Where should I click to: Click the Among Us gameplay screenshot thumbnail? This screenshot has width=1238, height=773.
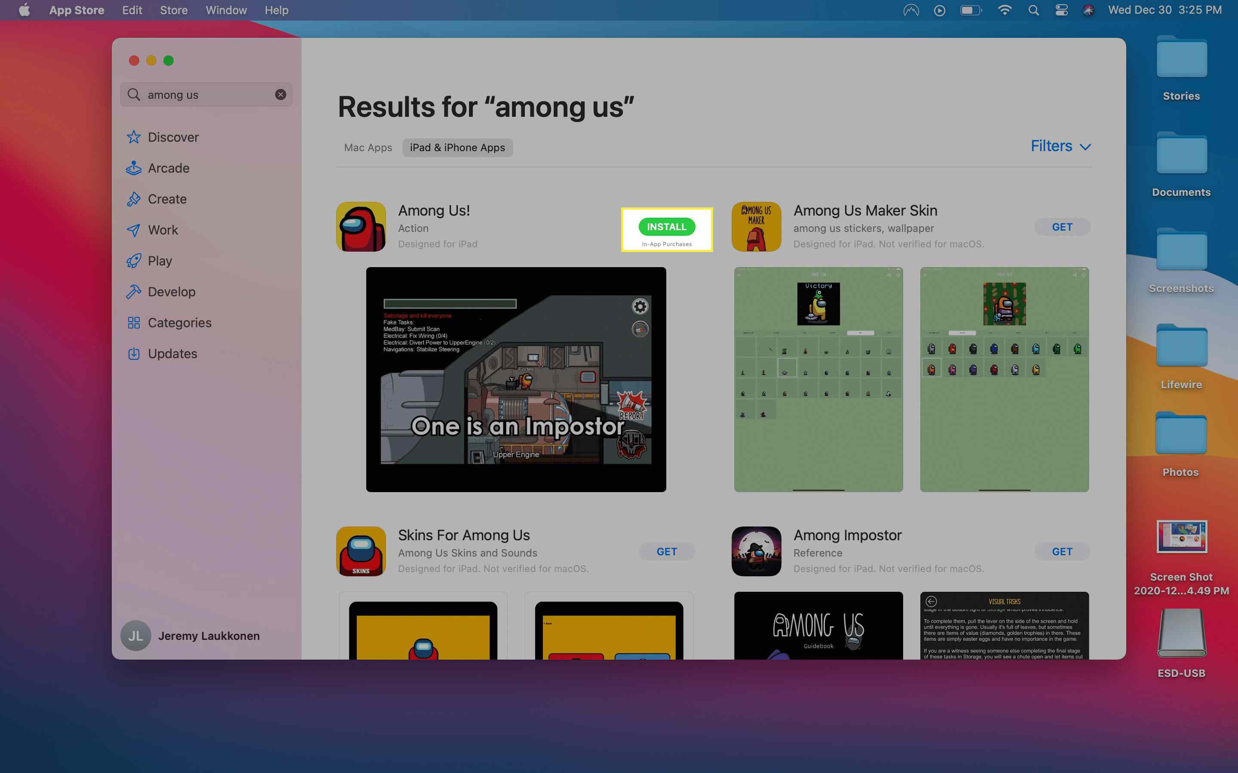click(x=516, y=379)
